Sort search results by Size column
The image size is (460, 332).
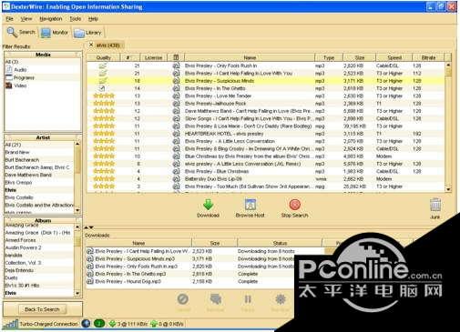coord(360,57)
